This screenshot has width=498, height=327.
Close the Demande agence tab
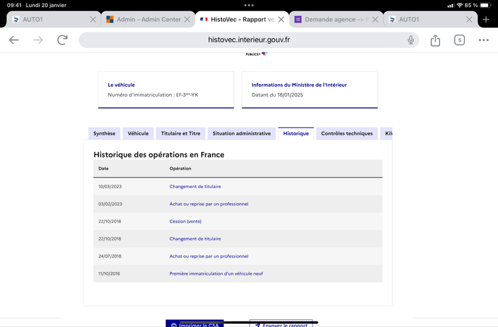coord(375,19)
